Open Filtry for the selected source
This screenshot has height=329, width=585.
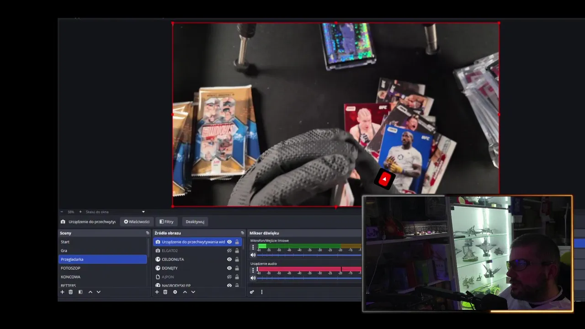pyautogui.click(x=166, y=222)
